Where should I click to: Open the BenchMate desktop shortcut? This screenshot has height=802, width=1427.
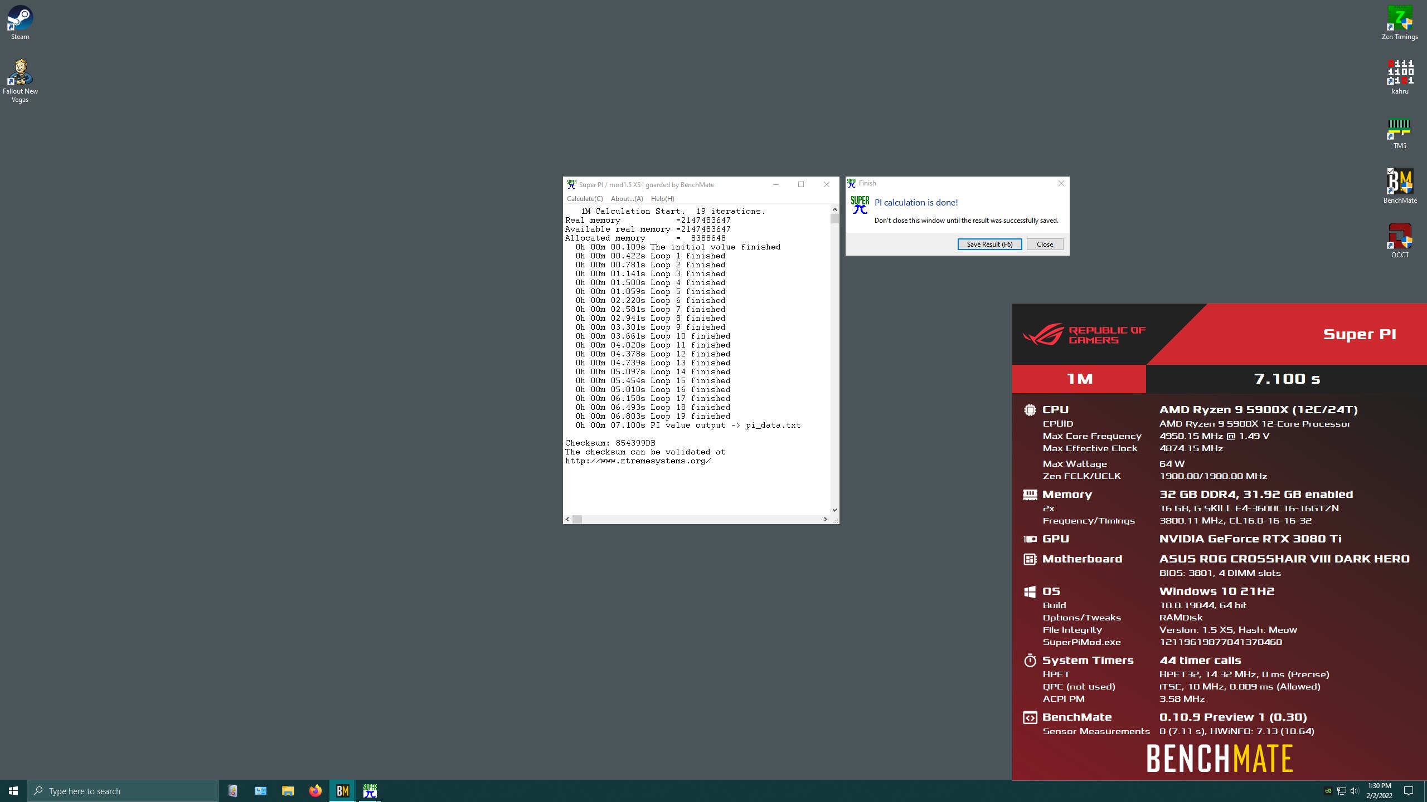pyautogui.click(x=1400, y=187)
